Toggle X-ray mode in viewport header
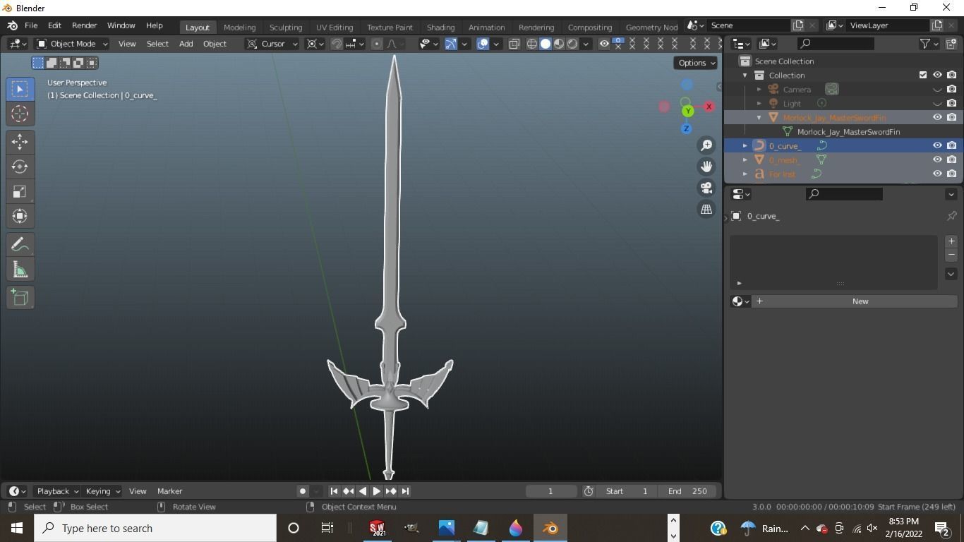964x542 pixels. [514, 44]
